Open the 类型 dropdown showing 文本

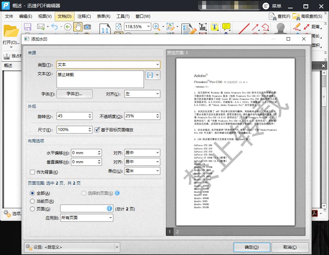point(108,65)
